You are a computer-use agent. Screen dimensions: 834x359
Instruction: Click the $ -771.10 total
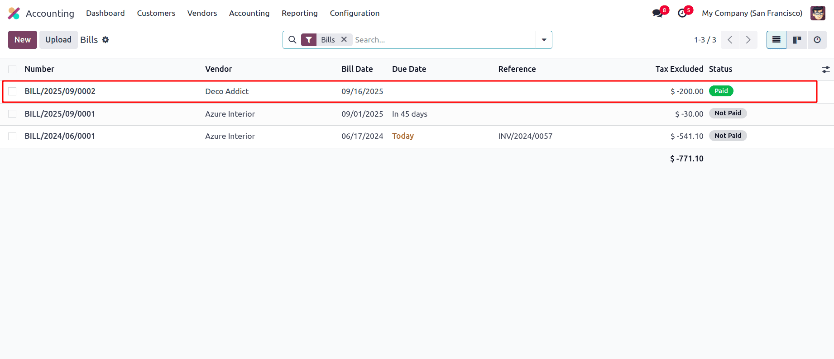pyautogui.click(x=687, y=159)
